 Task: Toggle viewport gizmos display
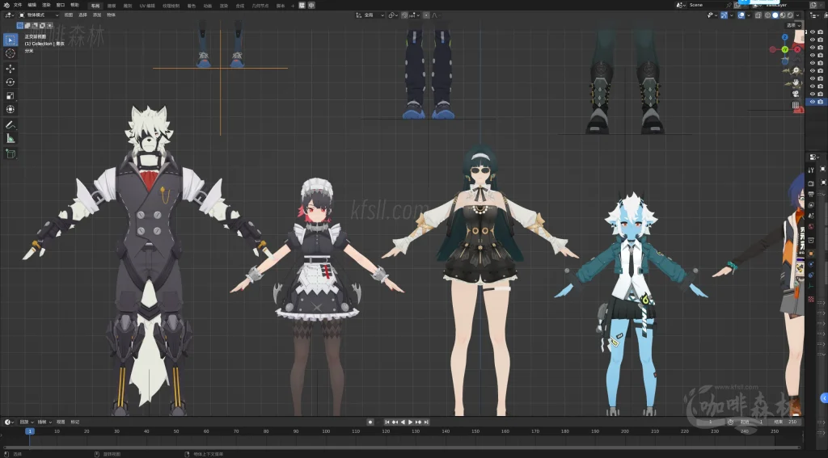point(724,15)
